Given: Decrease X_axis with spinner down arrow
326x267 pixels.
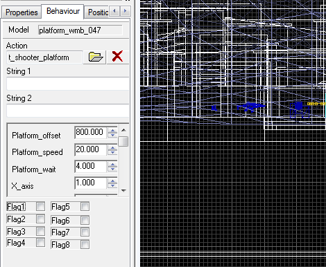Looking at the screenshot, I should 112,186.
